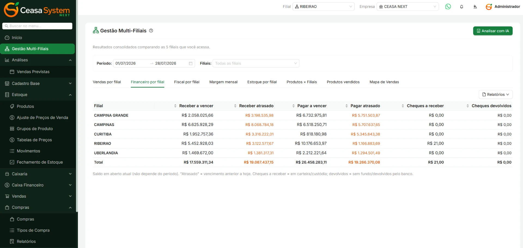Open the Empresa CEASA NEXT dropdown

click(408, 7)
